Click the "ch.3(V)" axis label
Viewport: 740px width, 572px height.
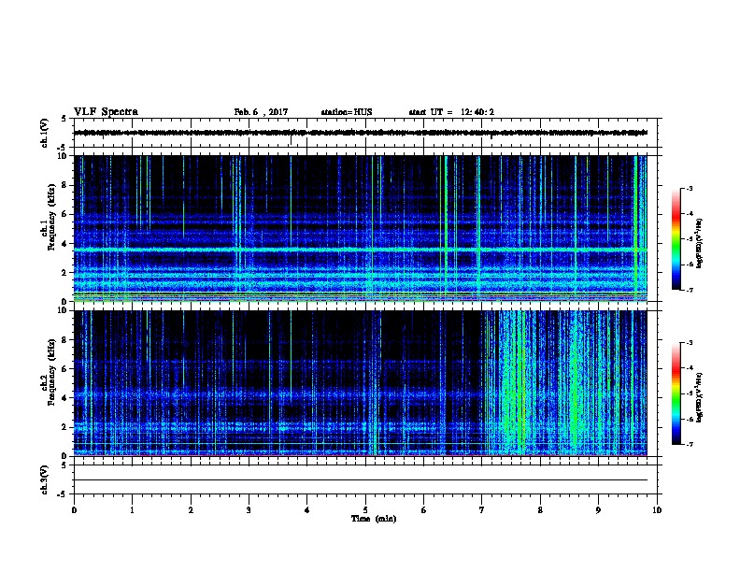[44, 479]
